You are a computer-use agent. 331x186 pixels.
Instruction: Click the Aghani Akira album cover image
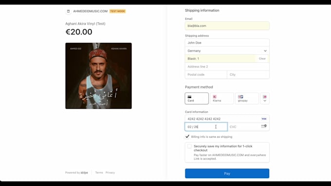tap(98, 76)
